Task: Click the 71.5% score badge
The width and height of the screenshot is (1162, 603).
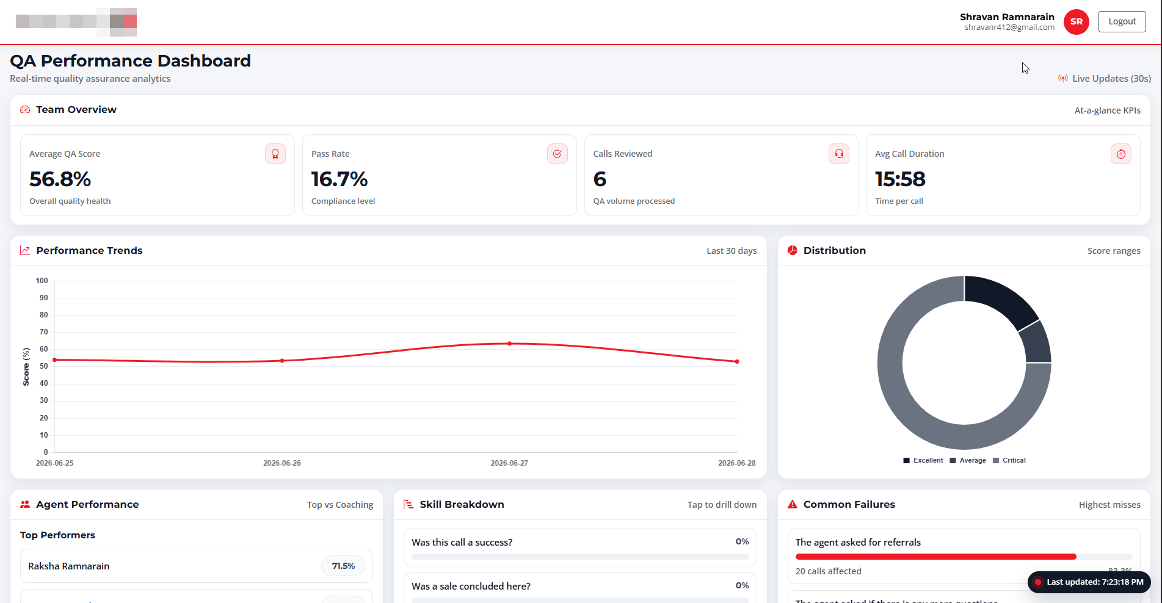Action: tap(343, 566)
